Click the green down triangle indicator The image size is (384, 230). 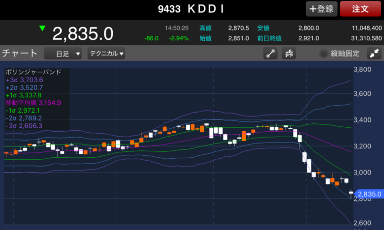(42, 29)
